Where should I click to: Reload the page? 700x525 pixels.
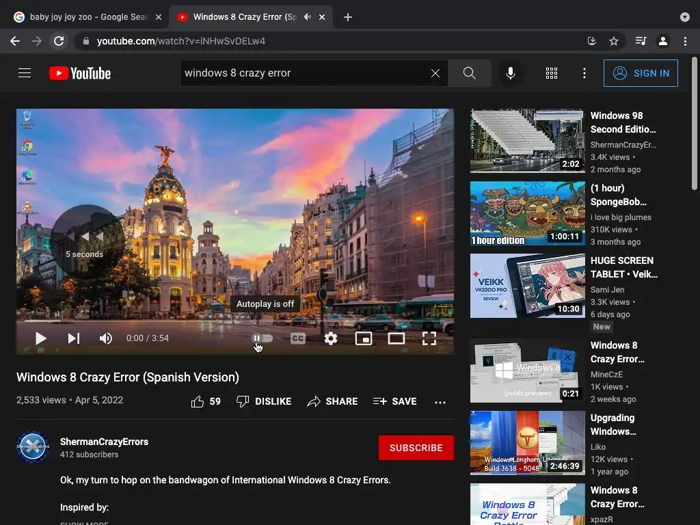point(59,41)
